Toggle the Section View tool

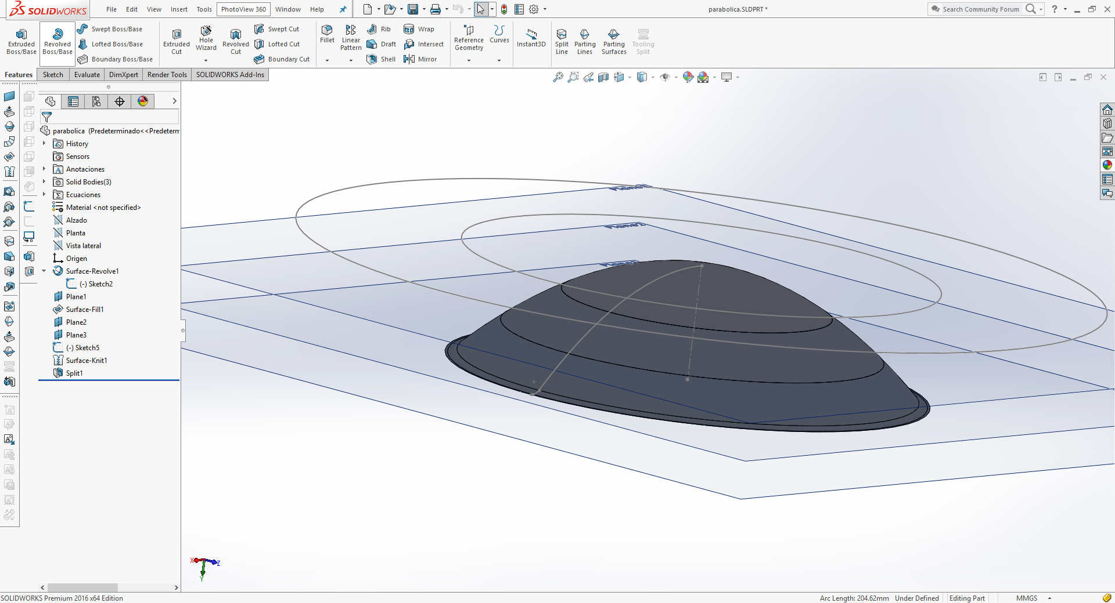tap(603, 77)
